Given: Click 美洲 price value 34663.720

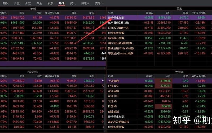Looking at the screenshot, I should pyautogui.click(x=17, y=18).
